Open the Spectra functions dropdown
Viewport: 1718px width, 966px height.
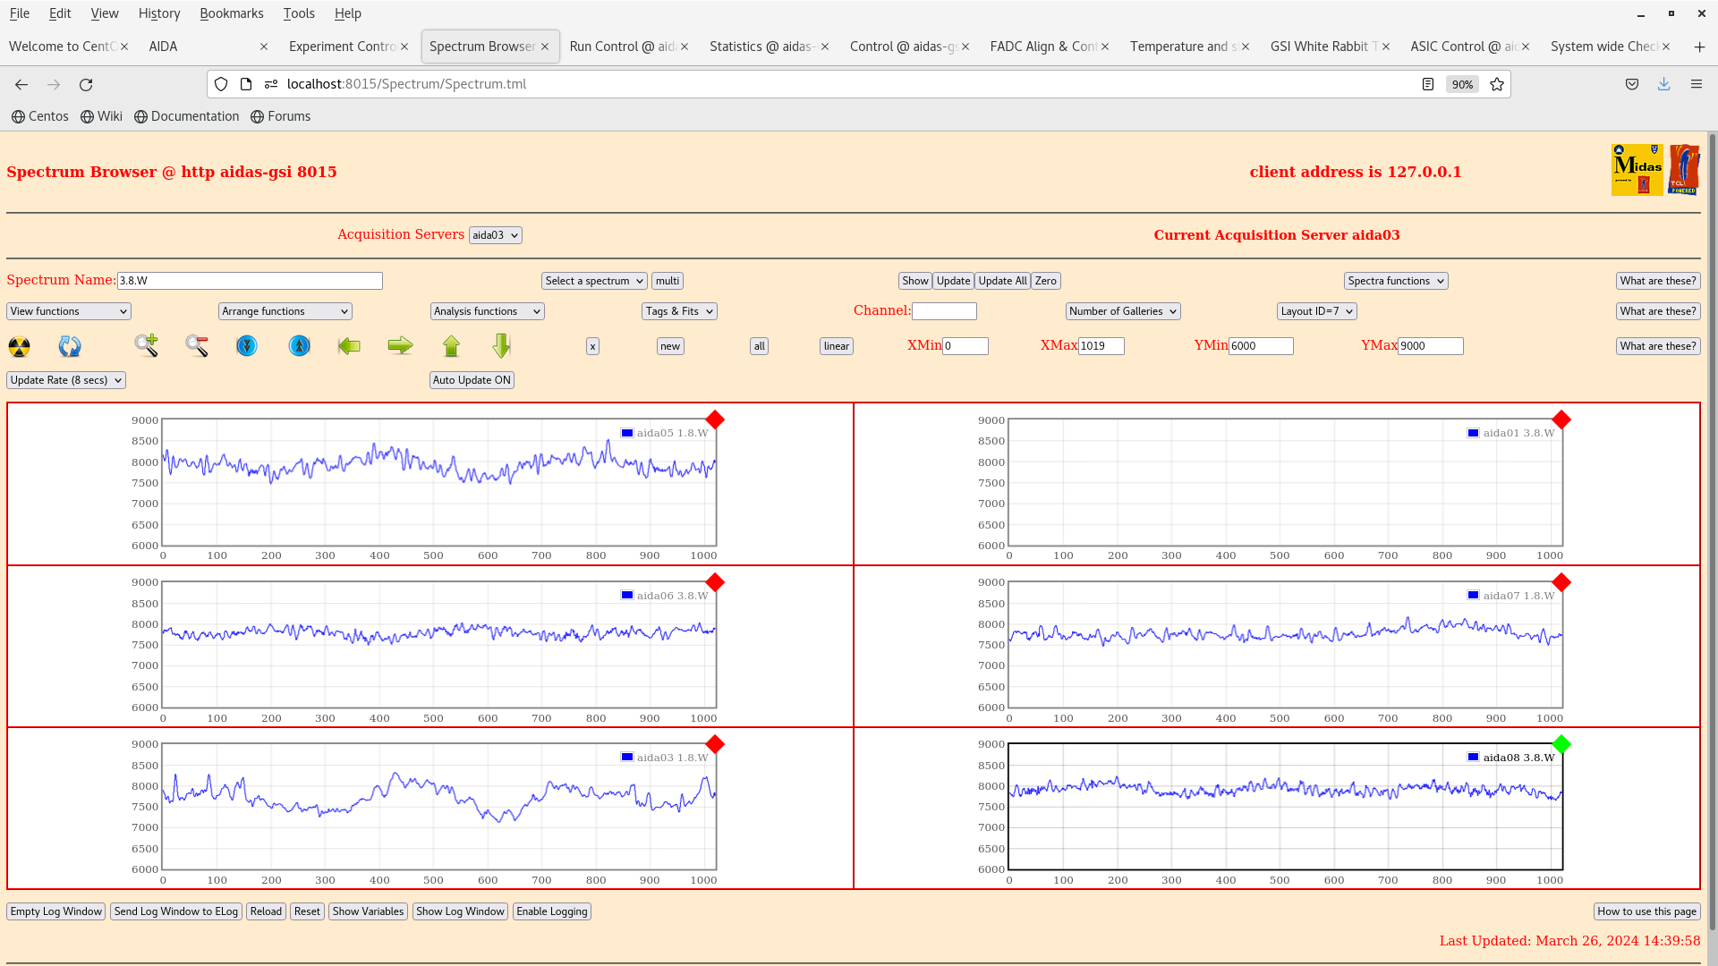pyautogui.click(x=1396, y=281)
